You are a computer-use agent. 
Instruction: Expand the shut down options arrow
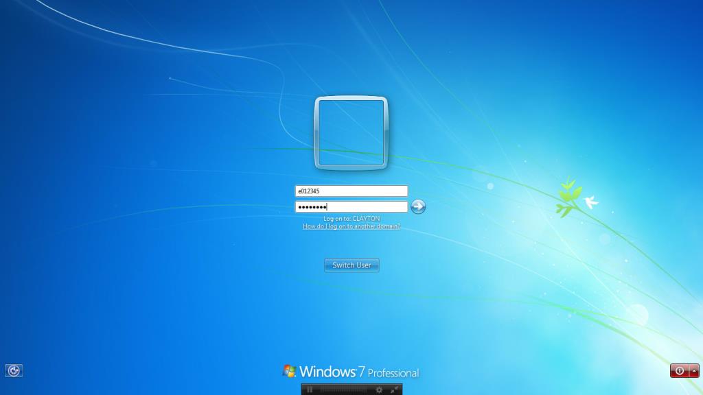[x=694, y=370]
